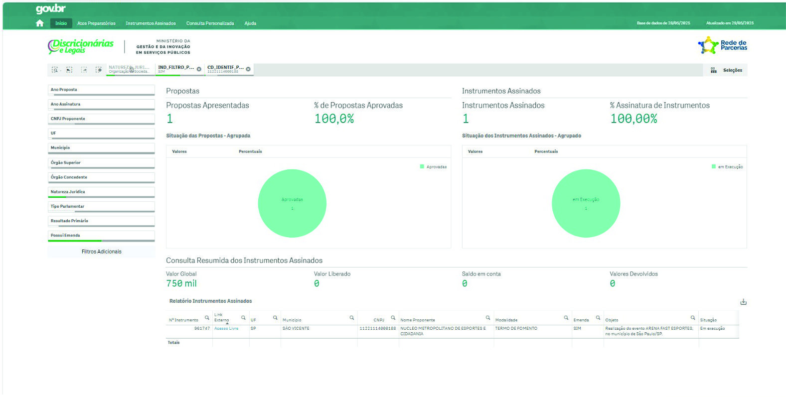Click the home icon in navigation bar

[x=40, y=23]
